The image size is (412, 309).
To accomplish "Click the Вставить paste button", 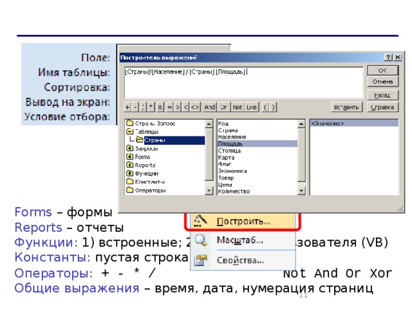I will pos(346,108).
